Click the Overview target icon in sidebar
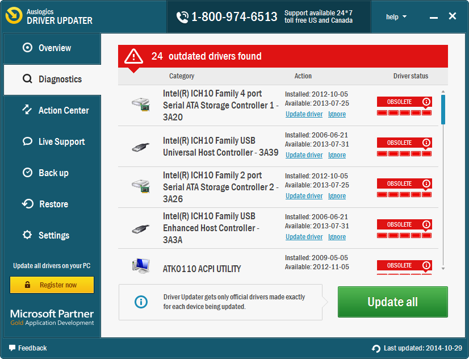The width and height of the screenshot is (469, 359). point(27,48)
